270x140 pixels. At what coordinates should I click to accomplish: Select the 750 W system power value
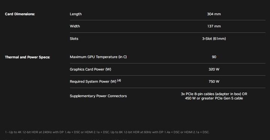[214, 81]
